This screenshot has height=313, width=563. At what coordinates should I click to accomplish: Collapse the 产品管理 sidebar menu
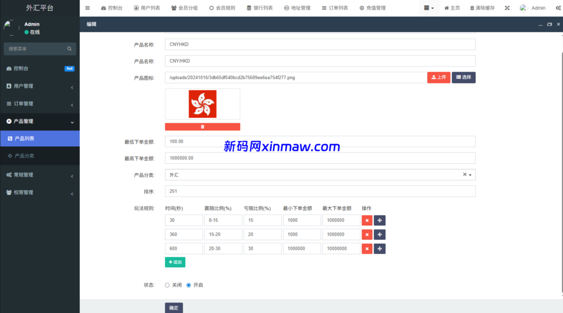point(40,121)
